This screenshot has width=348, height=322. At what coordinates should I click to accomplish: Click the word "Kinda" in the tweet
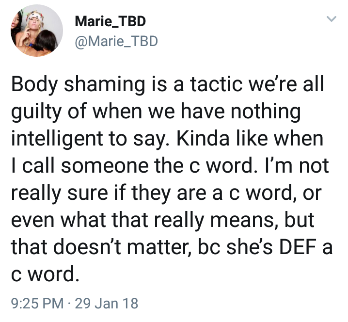click(x=203, y=139)
